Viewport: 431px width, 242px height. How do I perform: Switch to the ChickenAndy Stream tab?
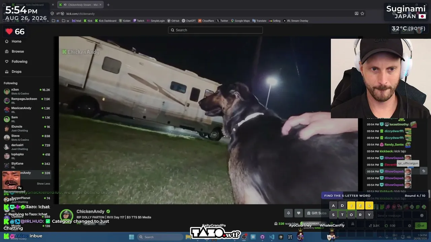[80, 5]
